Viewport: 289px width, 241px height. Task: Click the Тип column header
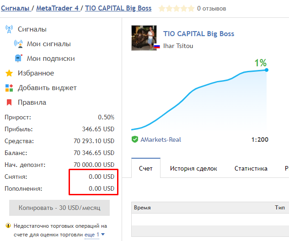coord(280,208)
